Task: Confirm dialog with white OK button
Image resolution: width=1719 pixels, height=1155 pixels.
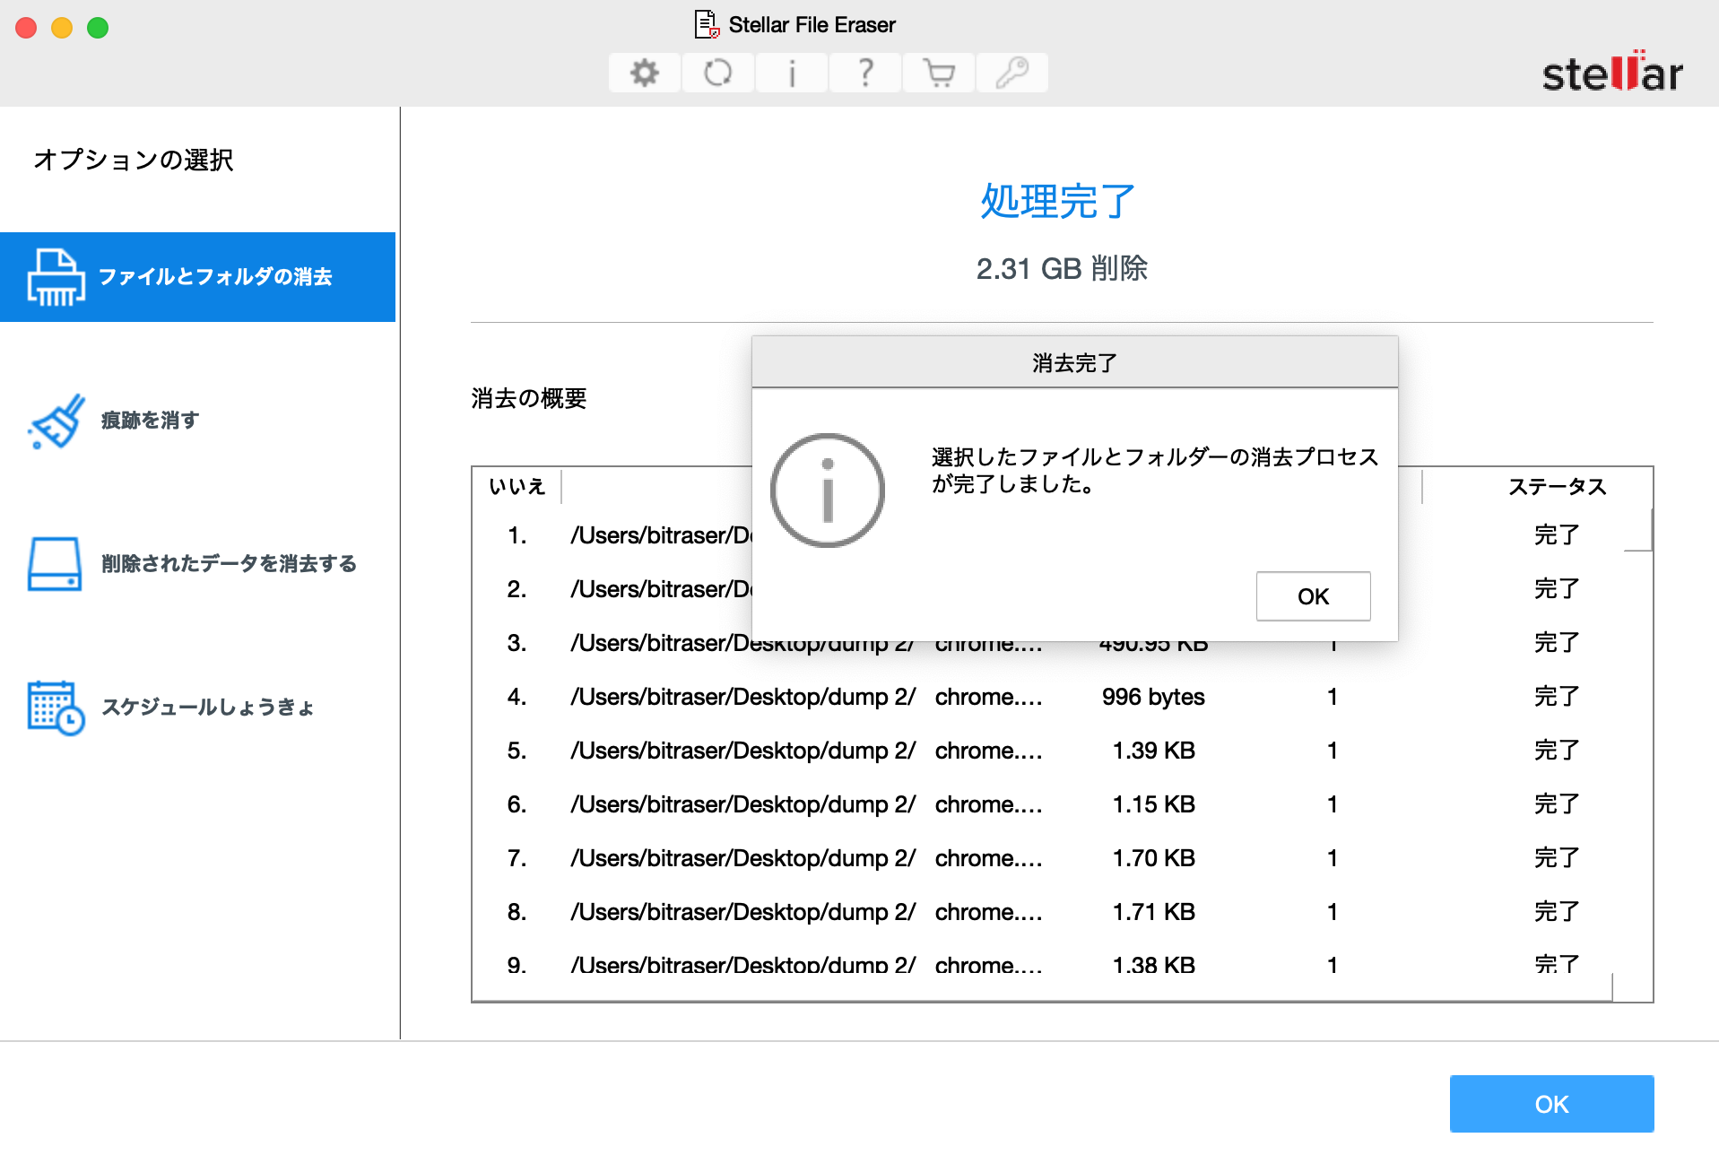Action: (x=1313, y=596)
